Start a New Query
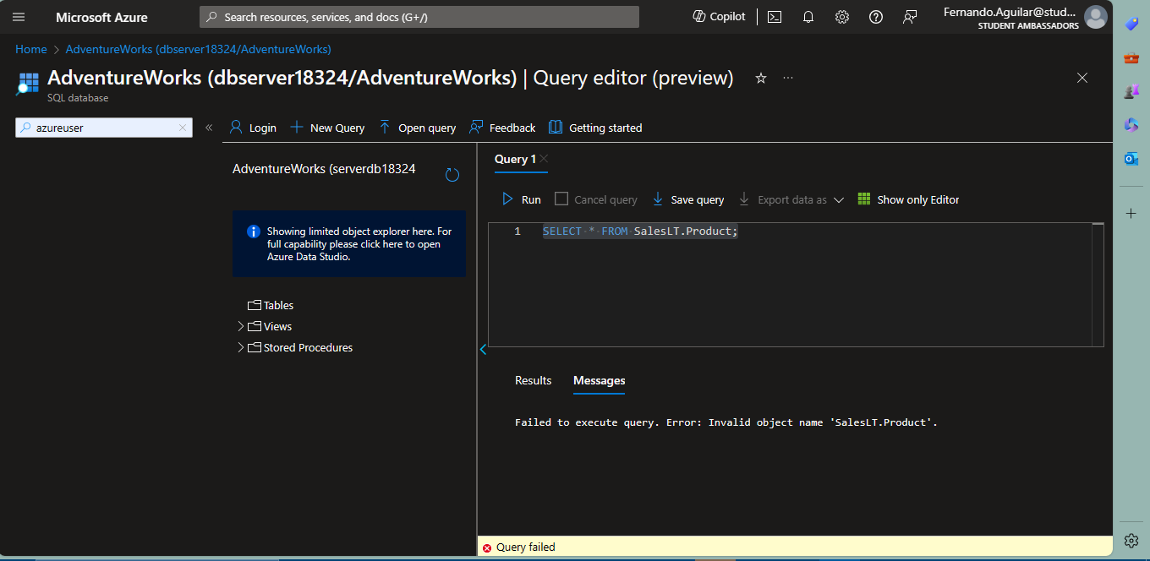Screen dimensions: 1150x561 (x=327, y=127)
